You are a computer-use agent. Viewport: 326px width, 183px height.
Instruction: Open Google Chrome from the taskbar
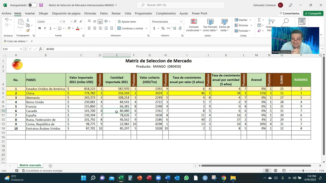point(224,178)
